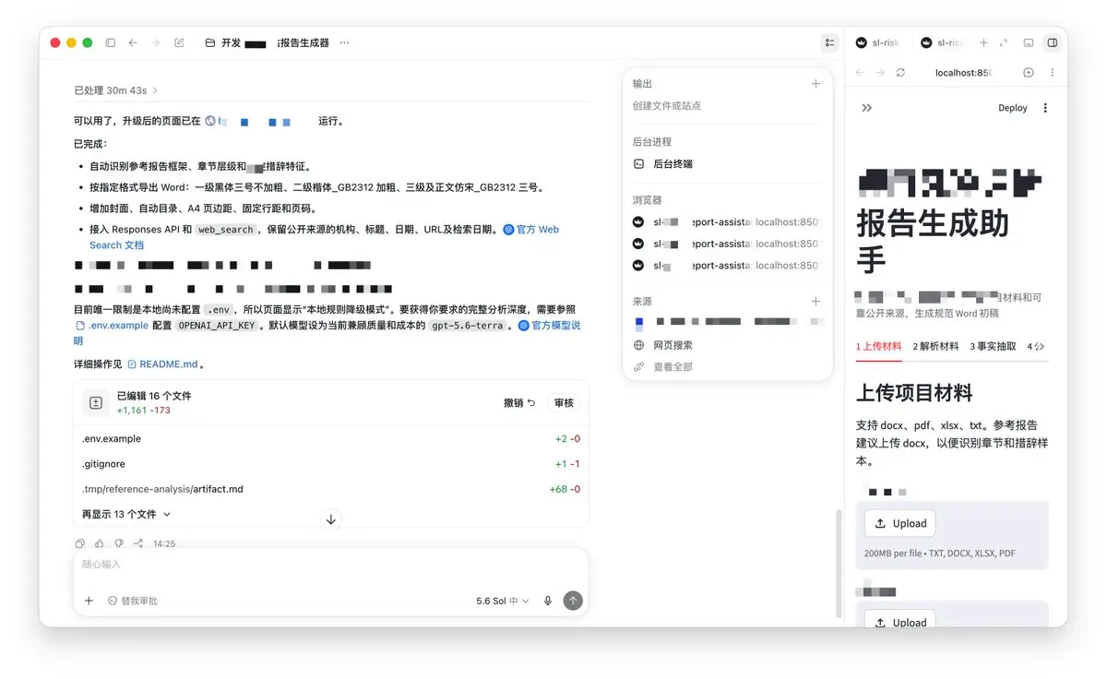Viewport: 1107px width, 679px height.
Task: Toggle the task list panel icon
Action: click(830, 42)
